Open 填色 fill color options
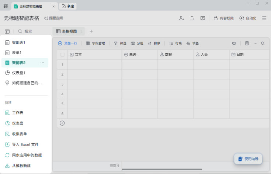 pos(192,43)
